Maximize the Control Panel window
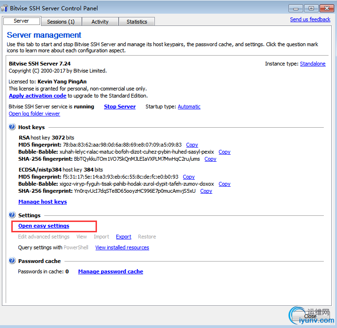Image resolution: width=337 pixels, height=328 pixels. coord(311,8)
